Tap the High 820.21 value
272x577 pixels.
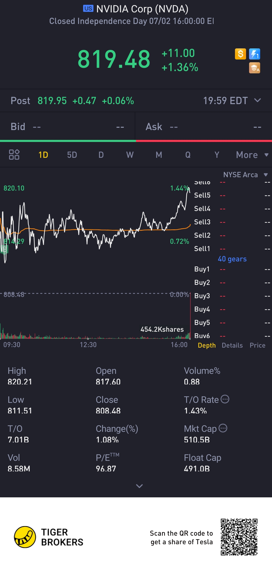tap(20, 382)
